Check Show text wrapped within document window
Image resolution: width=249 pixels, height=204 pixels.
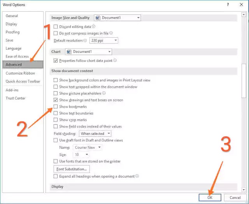point(55,87)
